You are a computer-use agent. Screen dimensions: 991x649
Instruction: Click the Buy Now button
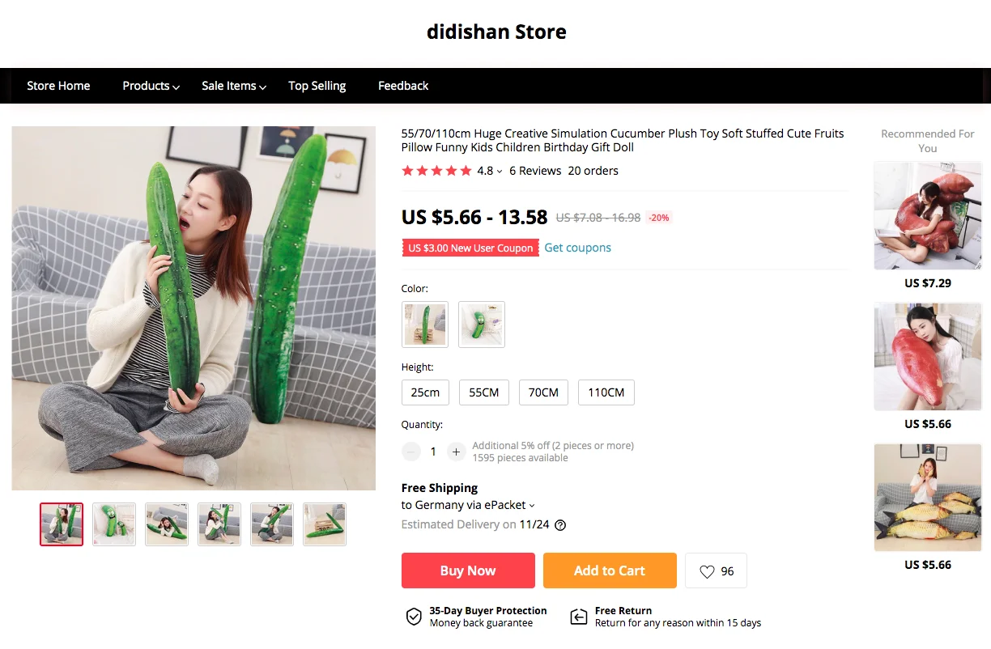tap(468, 571)
